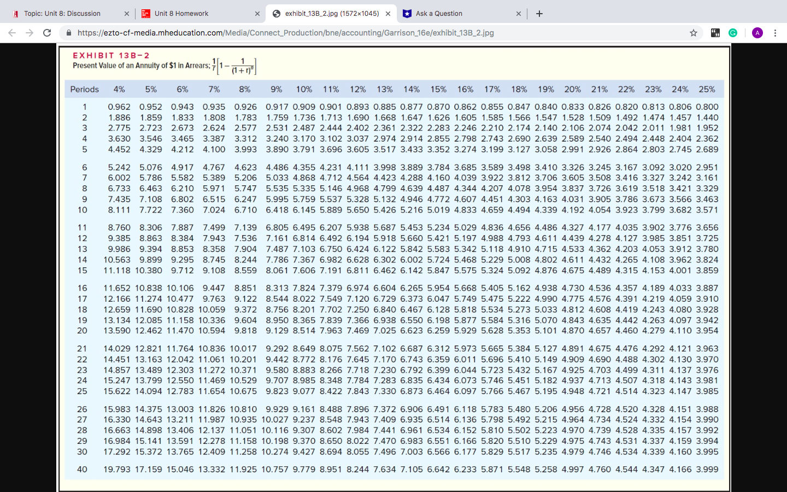The image size is (787, 492).
Task: Open the purple profile avatar menu
Action: click(757, 33)
